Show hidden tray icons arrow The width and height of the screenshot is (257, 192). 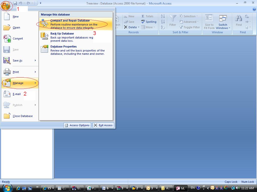click(x=208, y=188)
